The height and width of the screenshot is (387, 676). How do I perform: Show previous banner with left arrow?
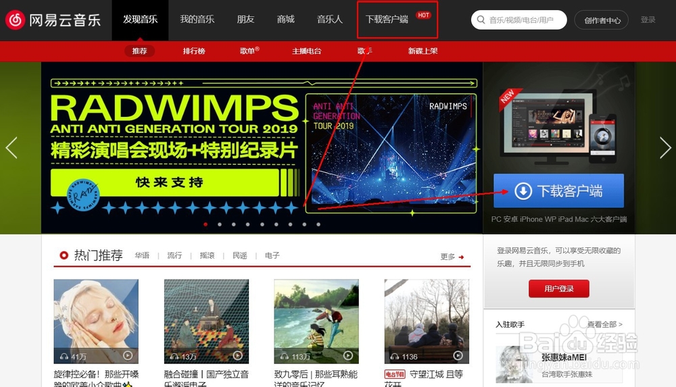click(x=11, y=148)
